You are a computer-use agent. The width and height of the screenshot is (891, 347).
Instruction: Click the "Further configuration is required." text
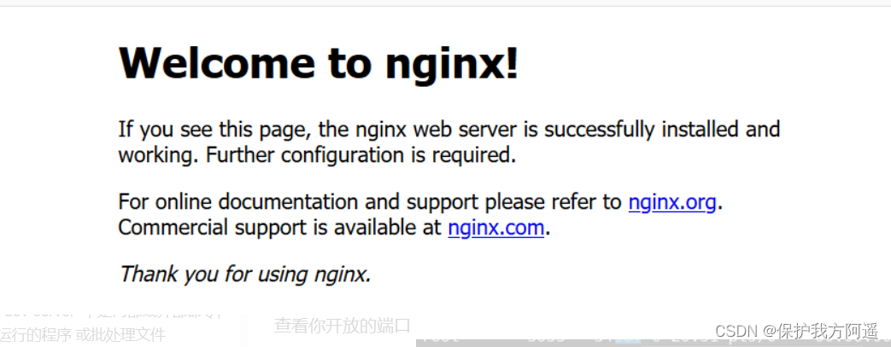[361, 155]
